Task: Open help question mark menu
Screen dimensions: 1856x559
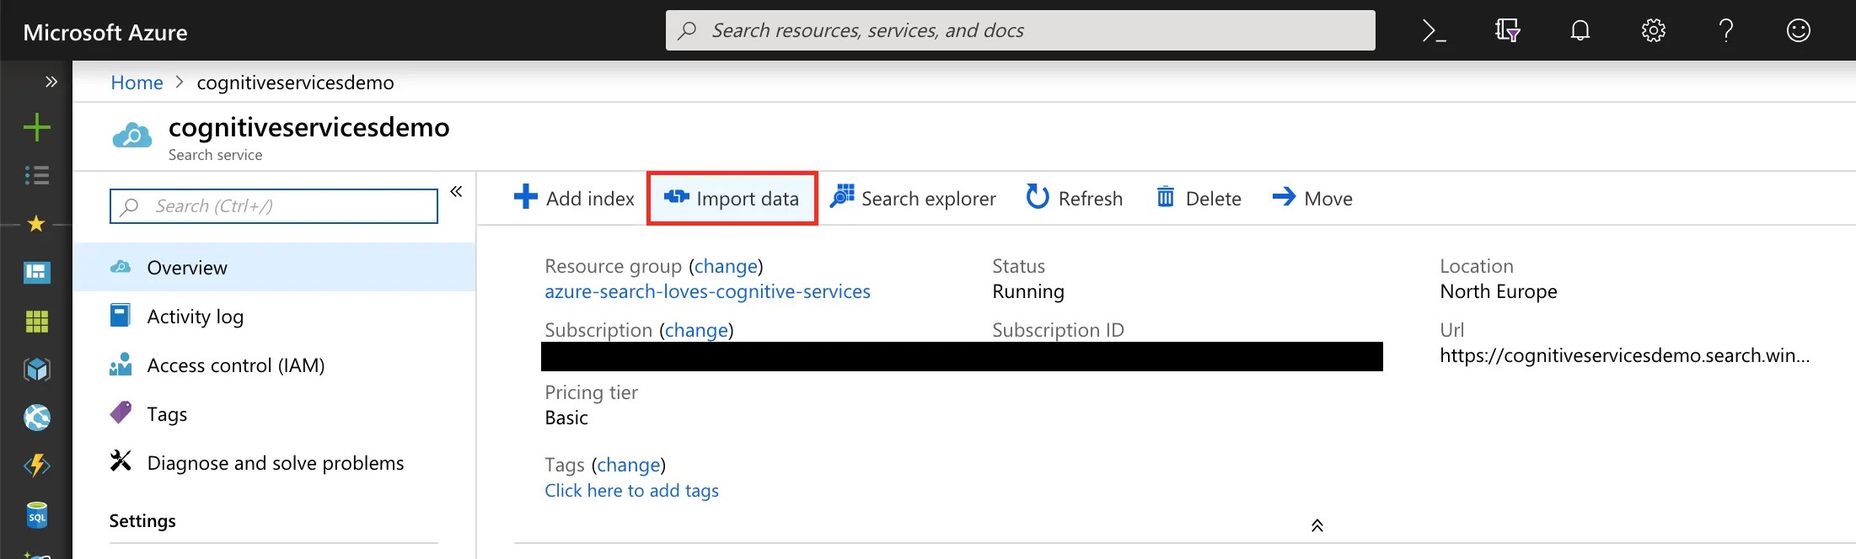Action: pos(1726,31)
